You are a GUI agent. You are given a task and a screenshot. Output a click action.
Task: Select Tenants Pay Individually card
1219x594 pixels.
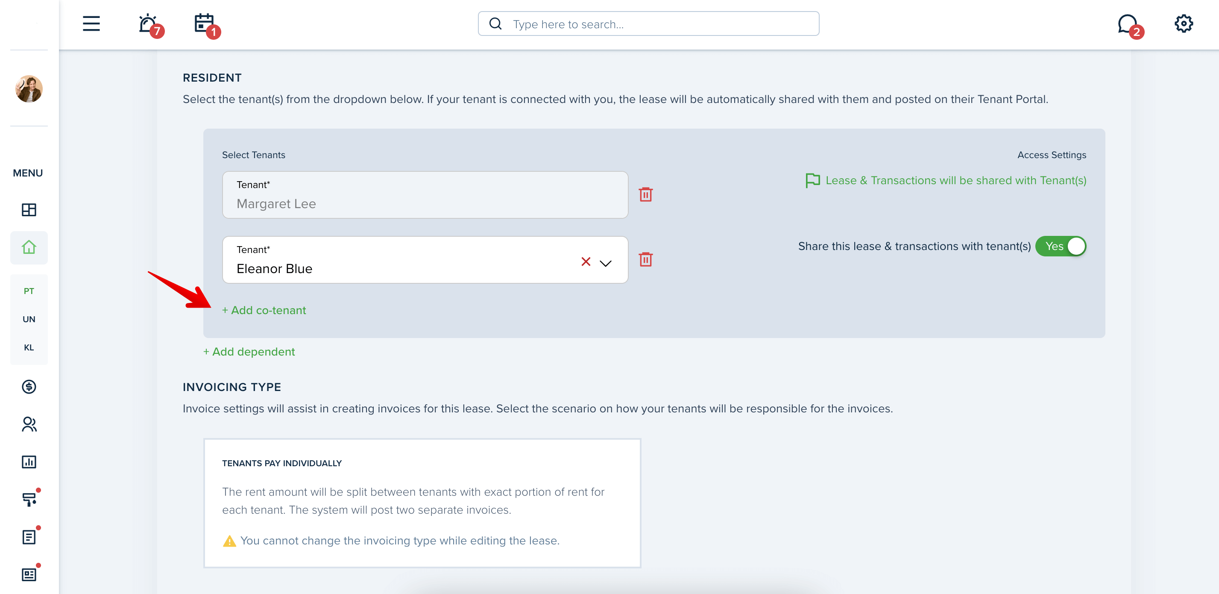[422, 503]
